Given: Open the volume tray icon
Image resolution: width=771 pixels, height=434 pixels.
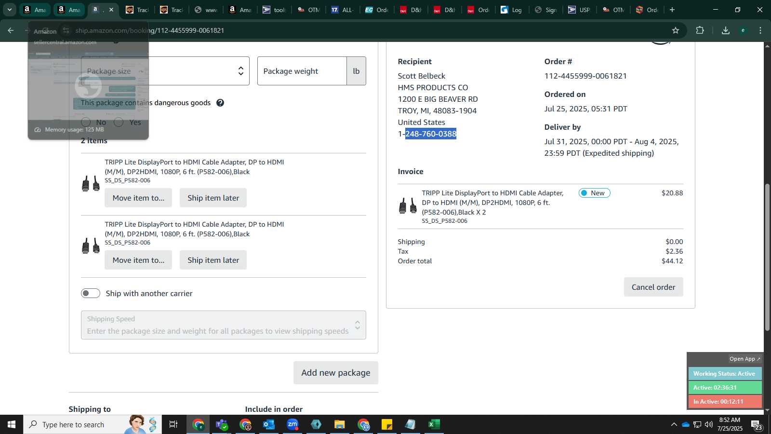Looking at the screenshot, I should (x=709, y=424).
